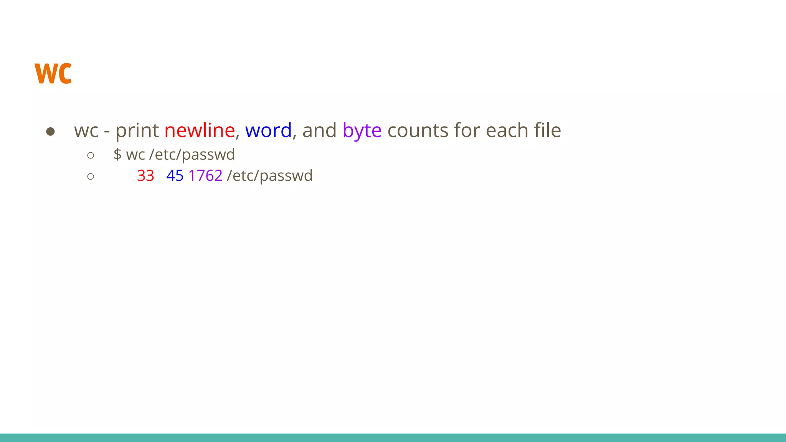Click '/etc/passwd' in the output line
The width and height of the screenshot is (786, 442).
pos(270,176)
